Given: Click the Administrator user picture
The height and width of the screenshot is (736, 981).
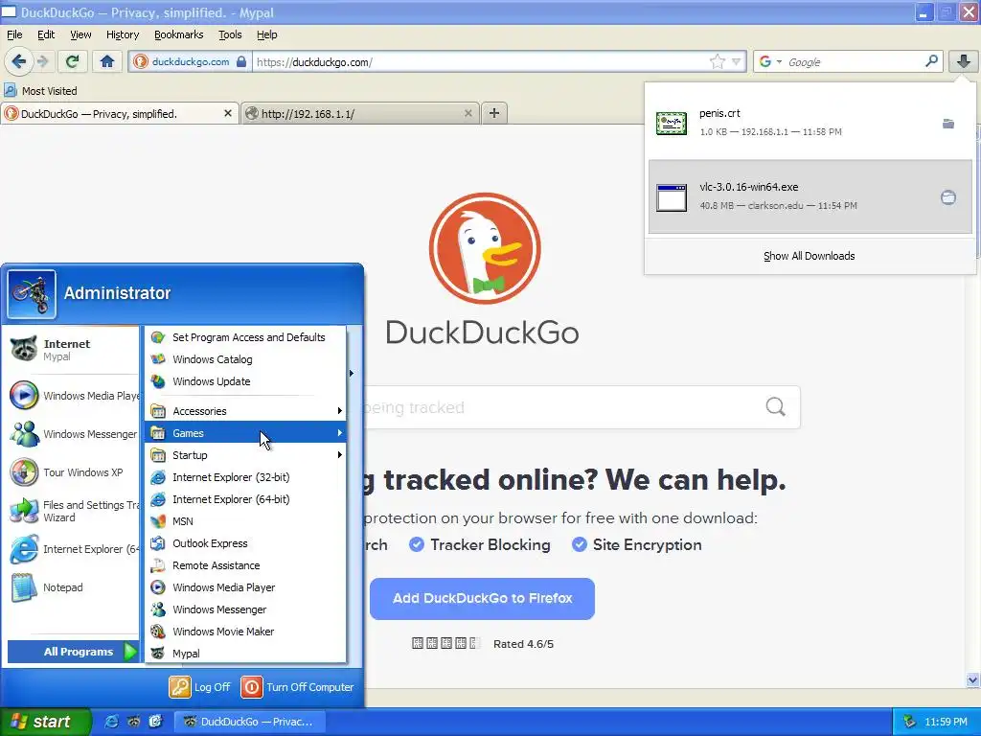Looking at the screenshot, I should coord(32,294).
